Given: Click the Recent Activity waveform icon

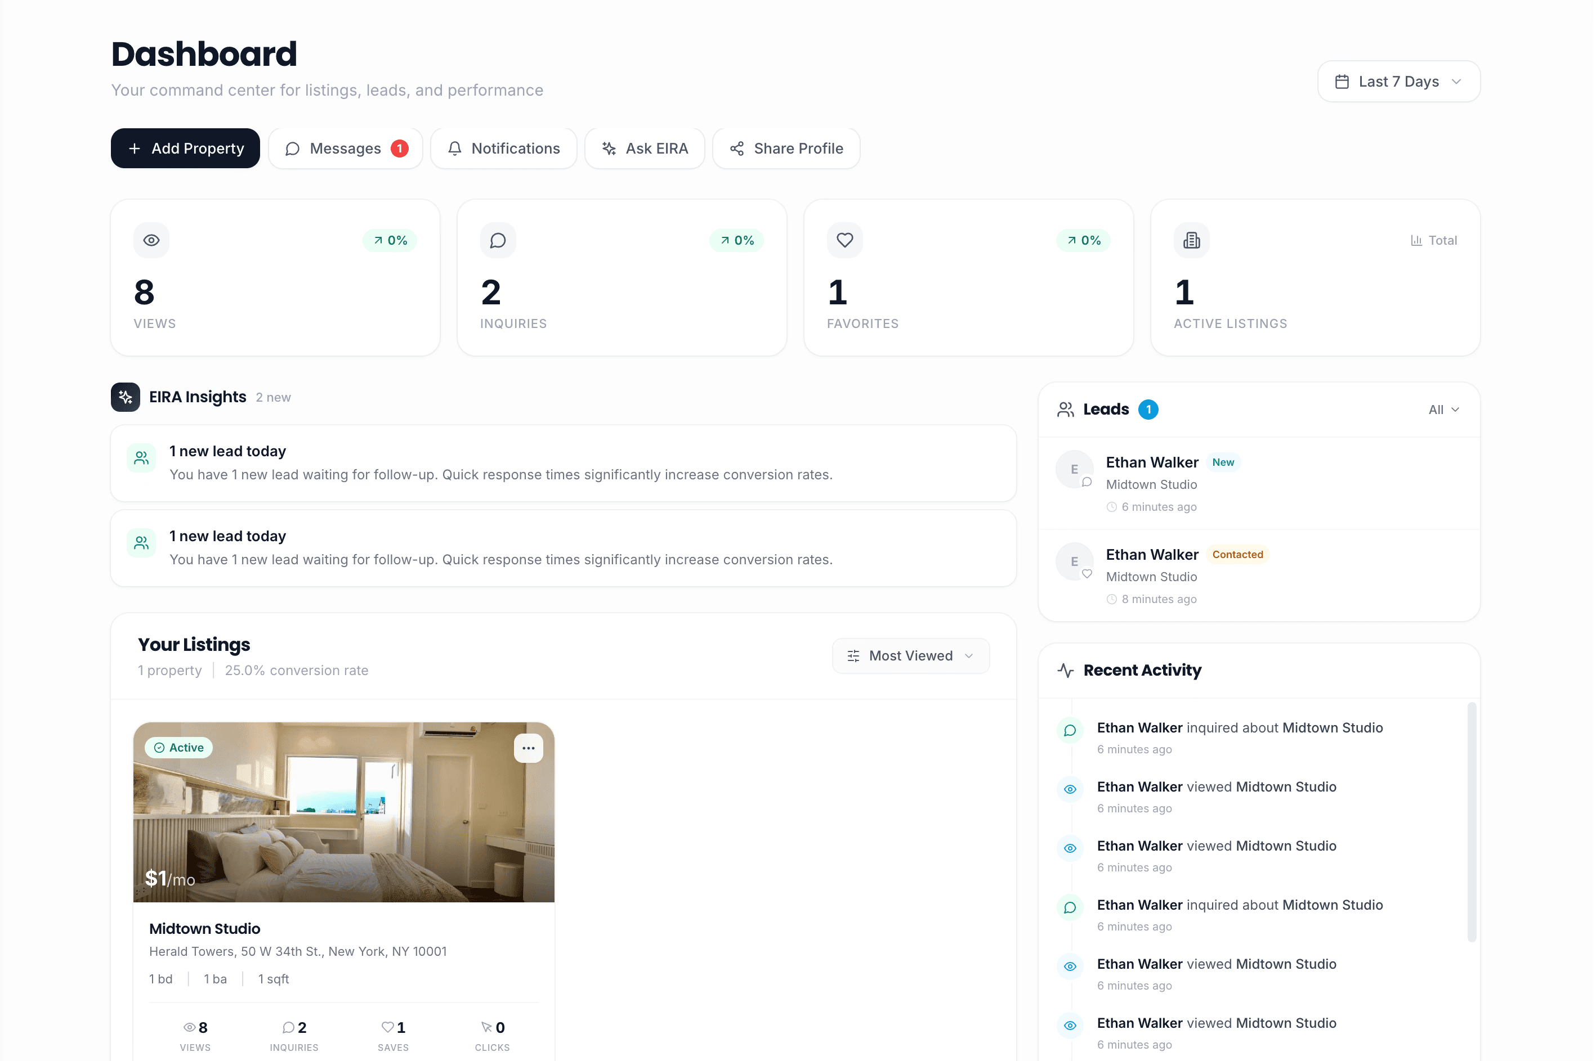Looking at the screenshot, I should coord(1065,671).
